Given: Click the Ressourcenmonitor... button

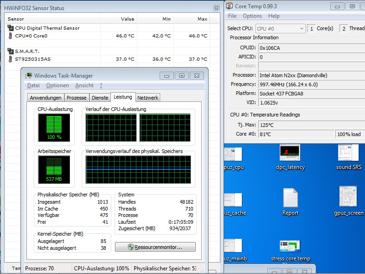Looking at the screenshot, I should pos(155,247).
